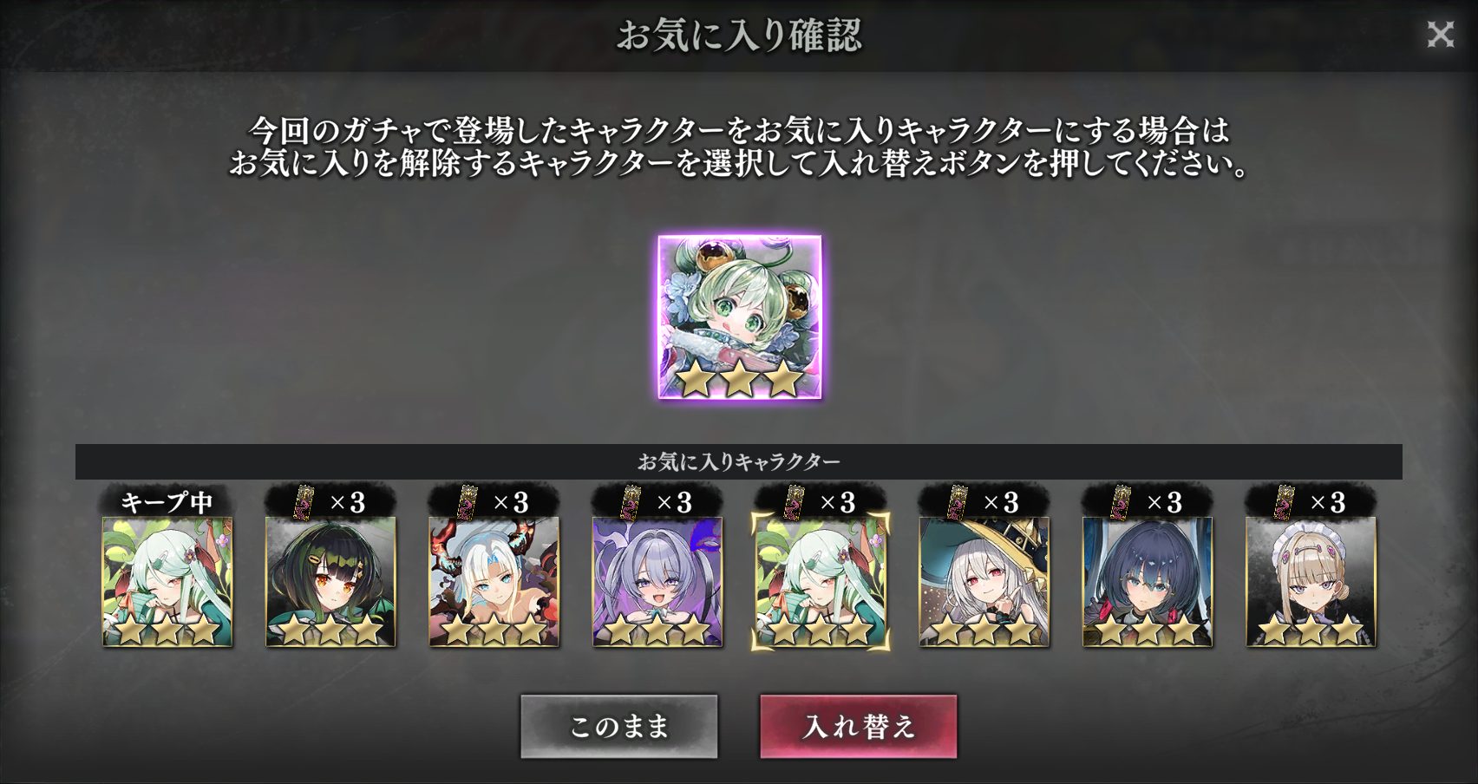Click ticket icon above the purple-haired character
This screenshot has height=784, width=1478.
coord(631,502)
